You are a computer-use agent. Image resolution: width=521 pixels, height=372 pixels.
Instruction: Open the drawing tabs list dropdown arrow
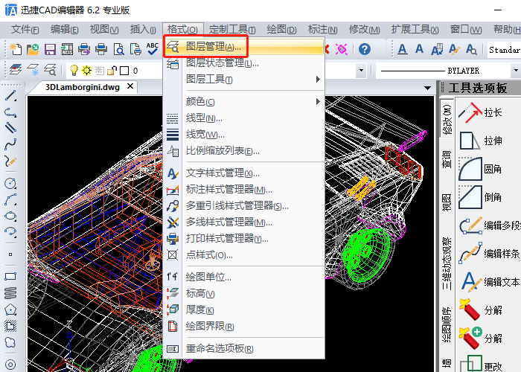tap(428, 88)
